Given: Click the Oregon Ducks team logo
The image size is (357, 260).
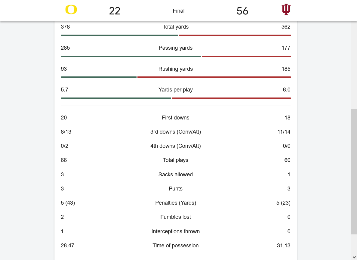Looking at the screenshot, I should coord(71,10).
